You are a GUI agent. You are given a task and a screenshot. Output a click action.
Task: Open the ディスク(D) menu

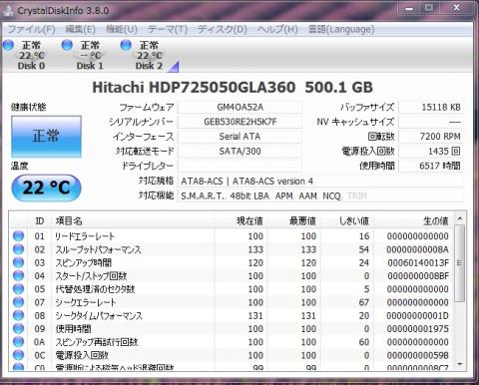222,30
